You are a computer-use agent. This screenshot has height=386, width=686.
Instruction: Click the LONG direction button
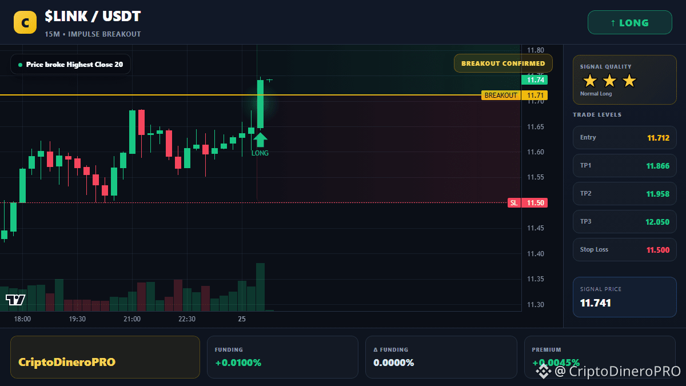click(630, 23)
